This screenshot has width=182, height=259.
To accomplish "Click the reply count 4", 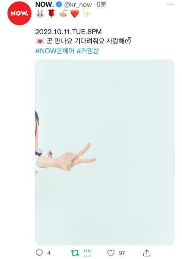I will [x=49, y=253].
